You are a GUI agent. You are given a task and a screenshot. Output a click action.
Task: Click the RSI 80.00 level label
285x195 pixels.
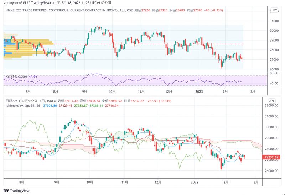274,73
